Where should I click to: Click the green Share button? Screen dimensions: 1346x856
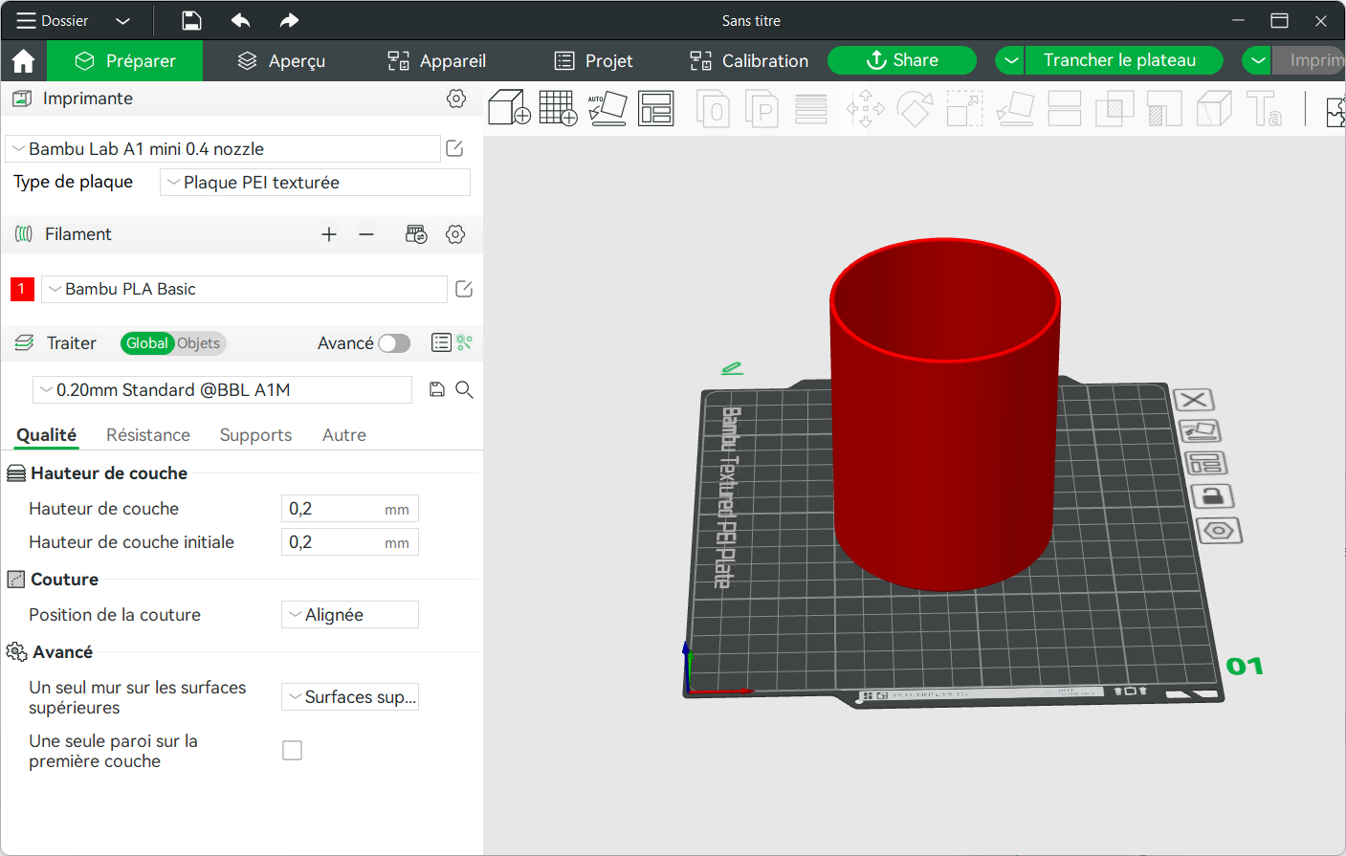click(901, 60)
